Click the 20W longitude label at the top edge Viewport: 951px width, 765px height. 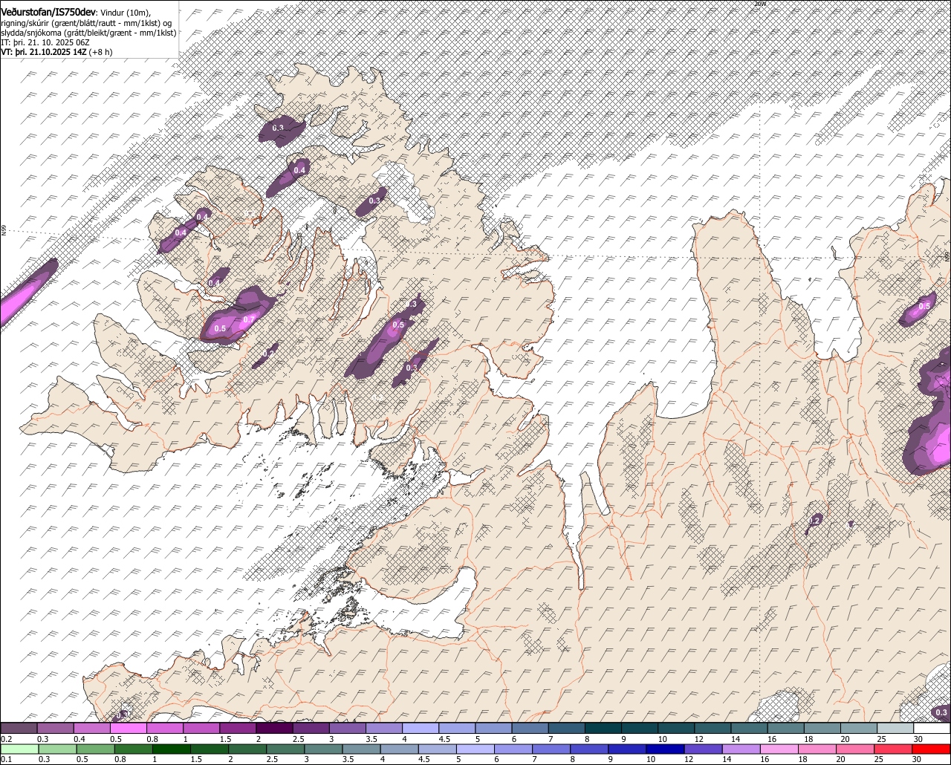pos(759,4)
